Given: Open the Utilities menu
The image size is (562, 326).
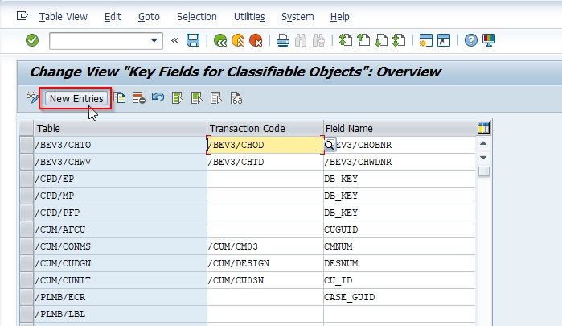Looking at the screenshot, I should pos(249,17).
